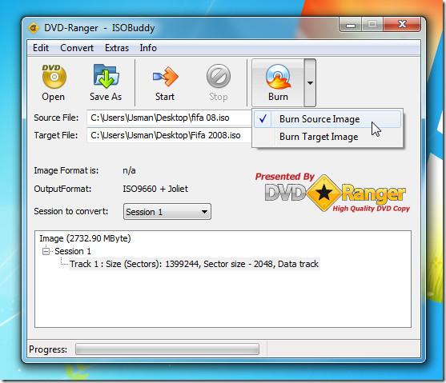Select the Session 1 tree item

(x=73, y=251)
